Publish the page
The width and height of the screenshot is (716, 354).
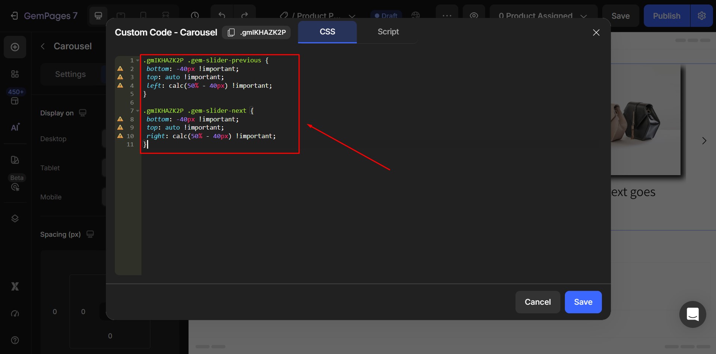click(666, 16)
